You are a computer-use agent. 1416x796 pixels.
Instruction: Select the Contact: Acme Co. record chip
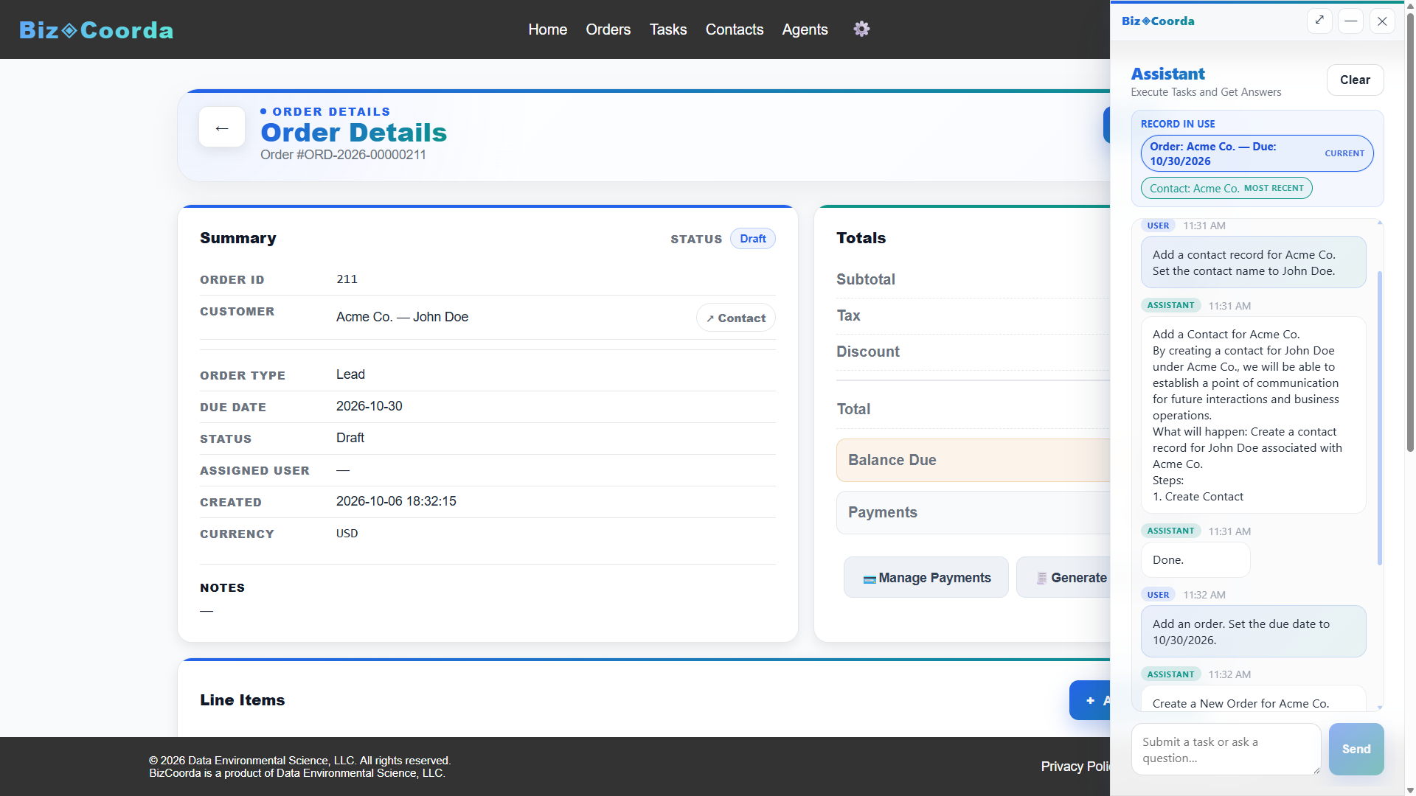click(x=1226, y=188)
